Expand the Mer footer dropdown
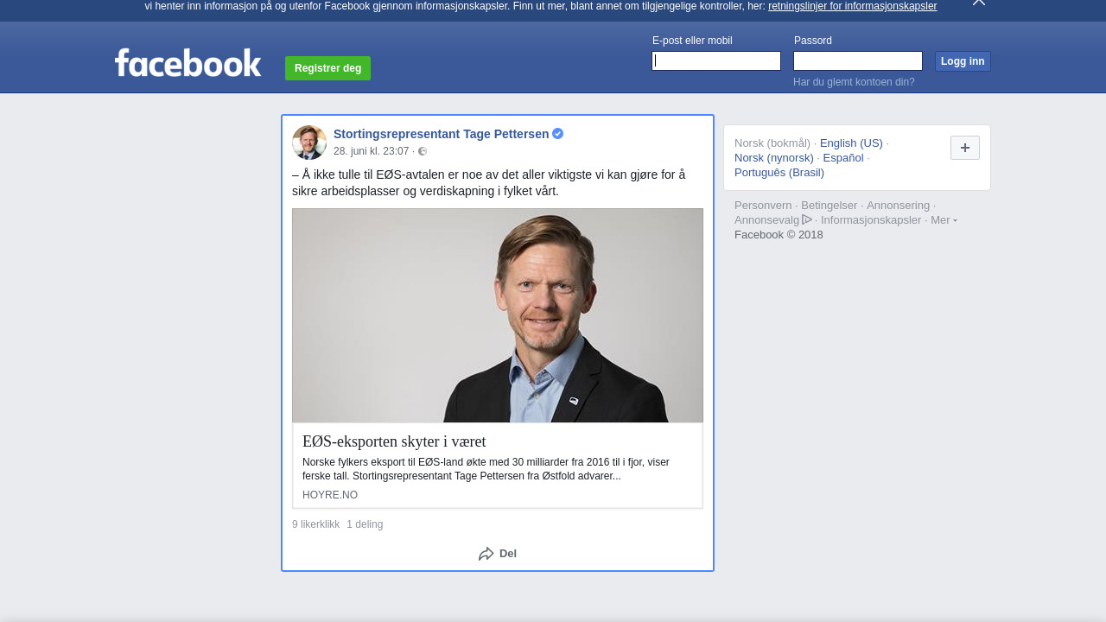This screenshot has height=622, width=1106. click(x=944, y=220)
